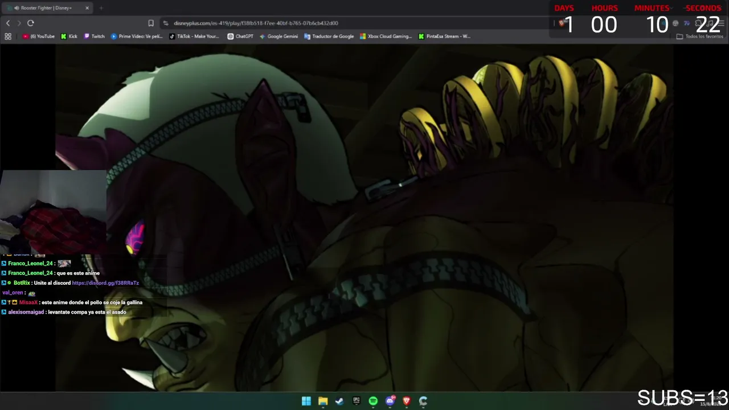Select the Rooster Fighter Disney+ tab
The width and height of the screenshot is (729, 410).
(48, 8)
